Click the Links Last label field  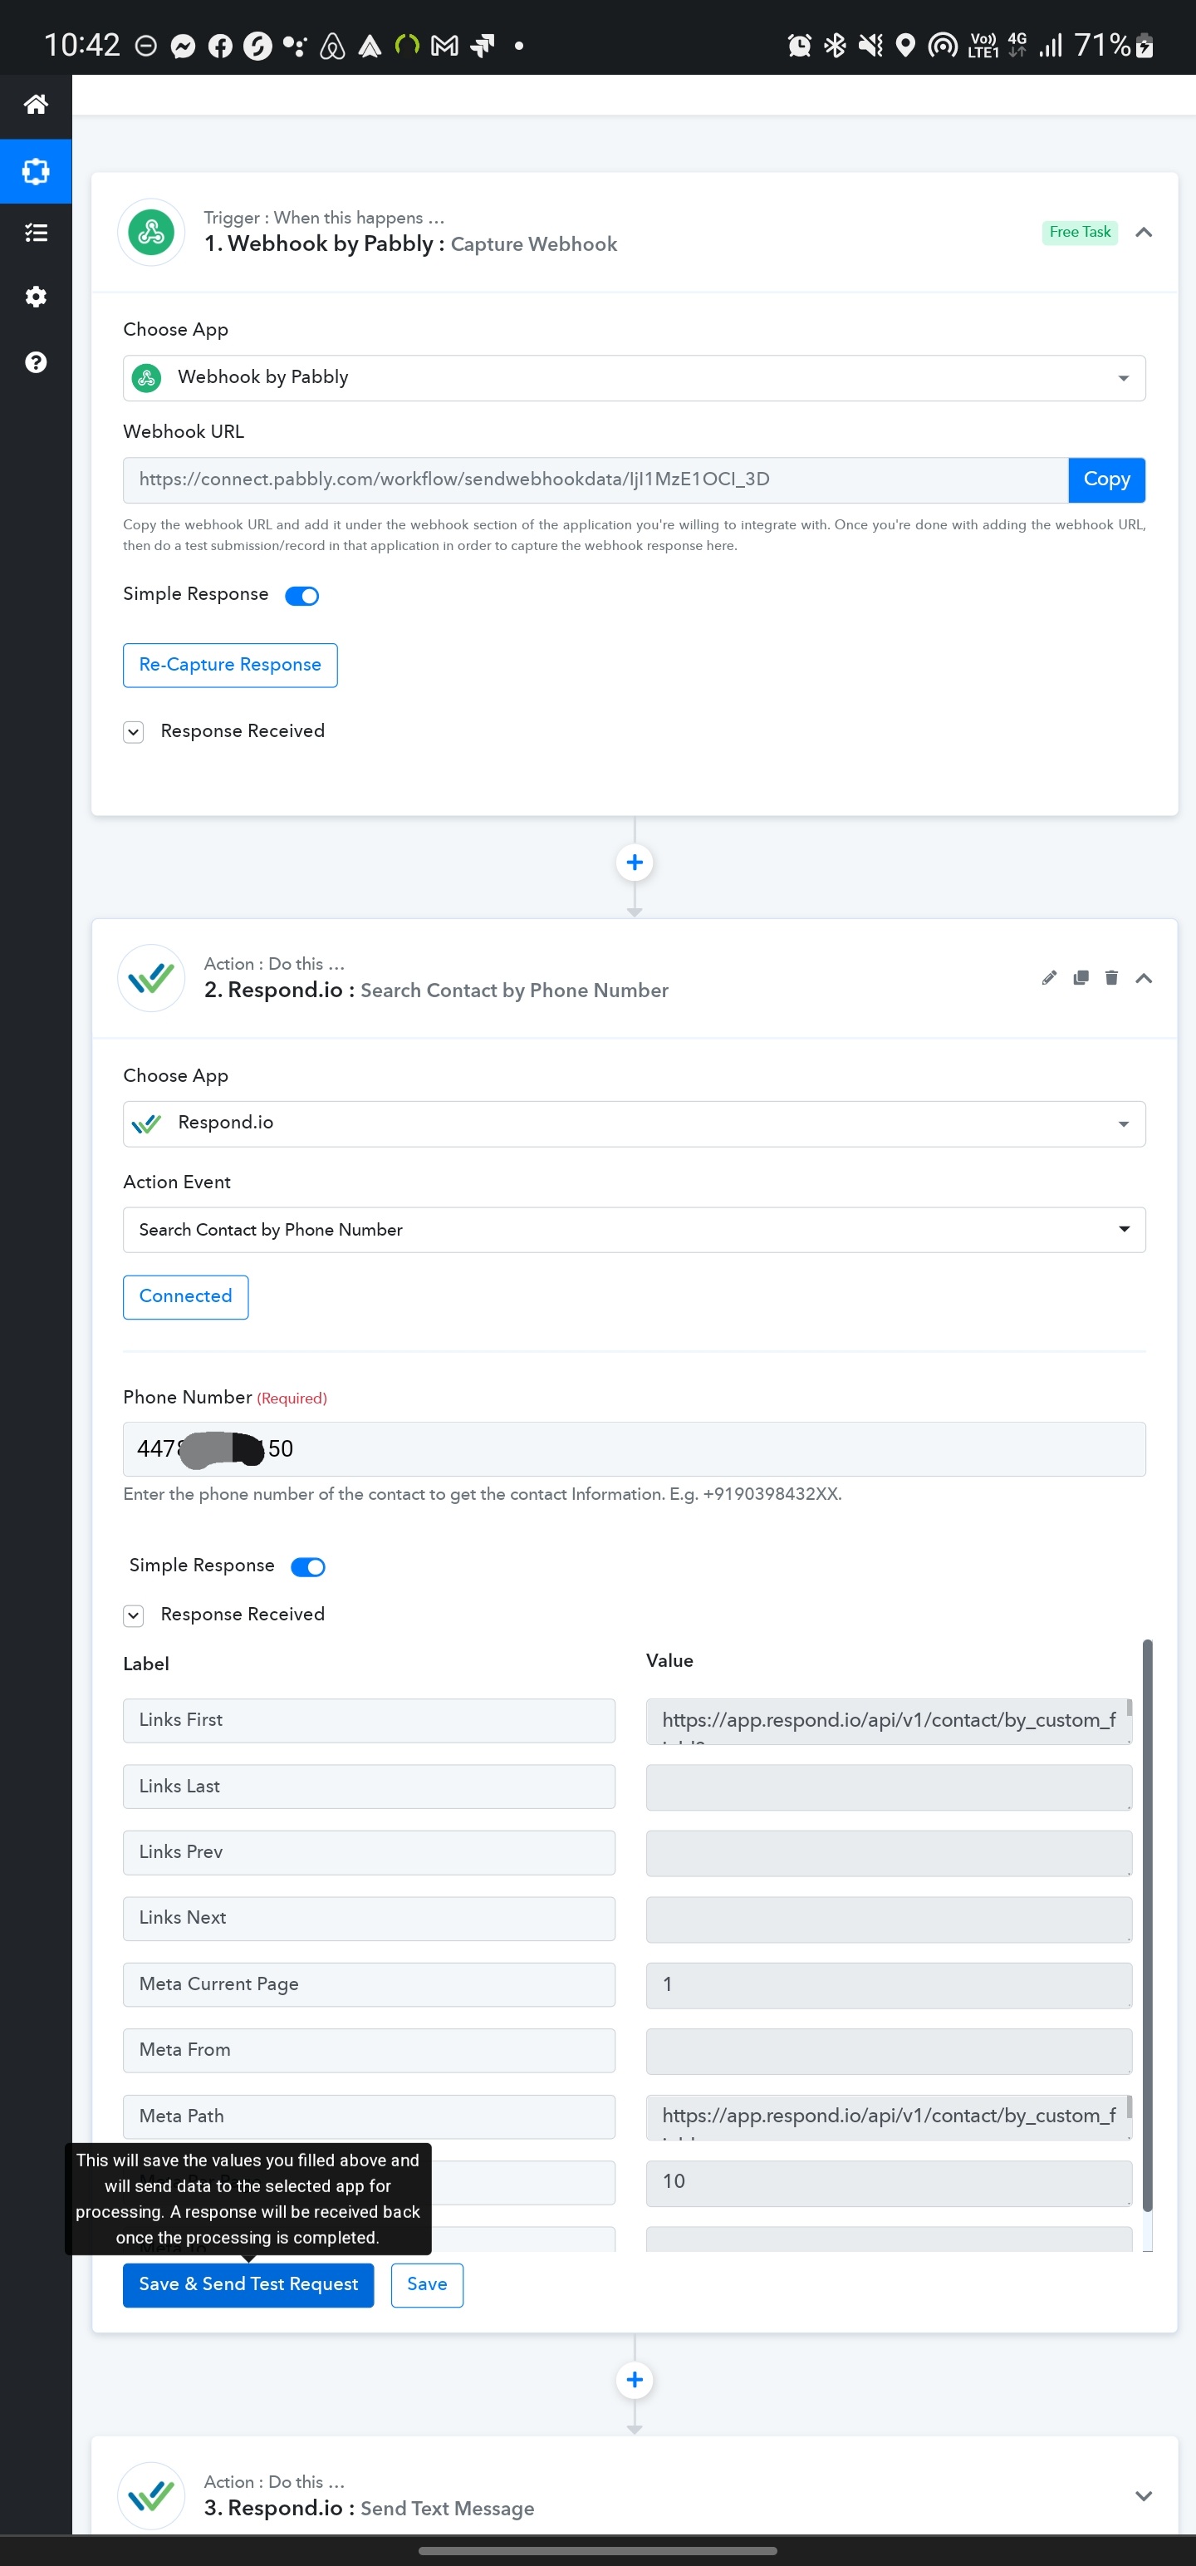[369, 1787]
